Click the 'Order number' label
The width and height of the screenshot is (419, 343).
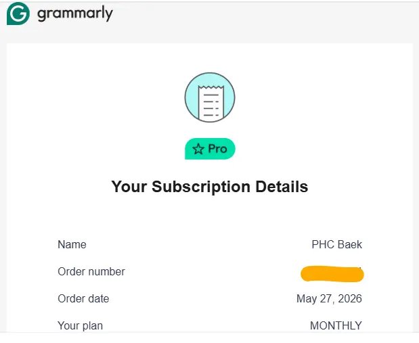91,272
